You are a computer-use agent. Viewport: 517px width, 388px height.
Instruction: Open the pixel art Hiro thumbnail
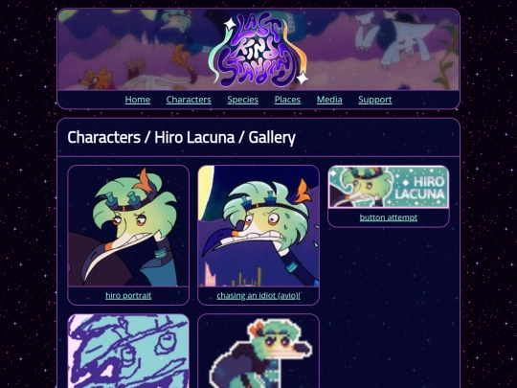(258, 351)
